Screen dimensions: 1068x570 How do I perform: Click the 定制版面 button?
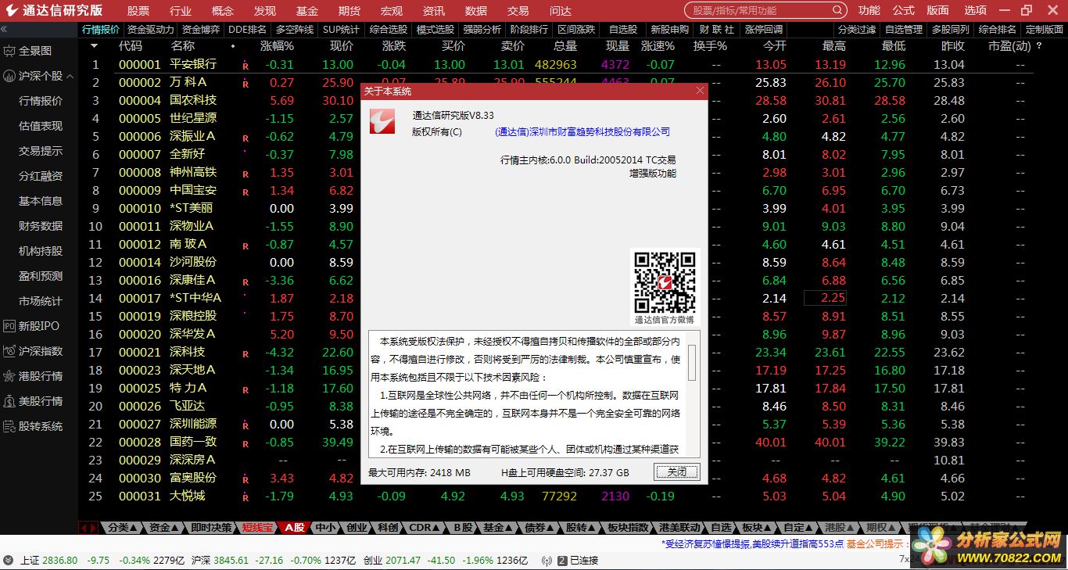[1044, 30]
